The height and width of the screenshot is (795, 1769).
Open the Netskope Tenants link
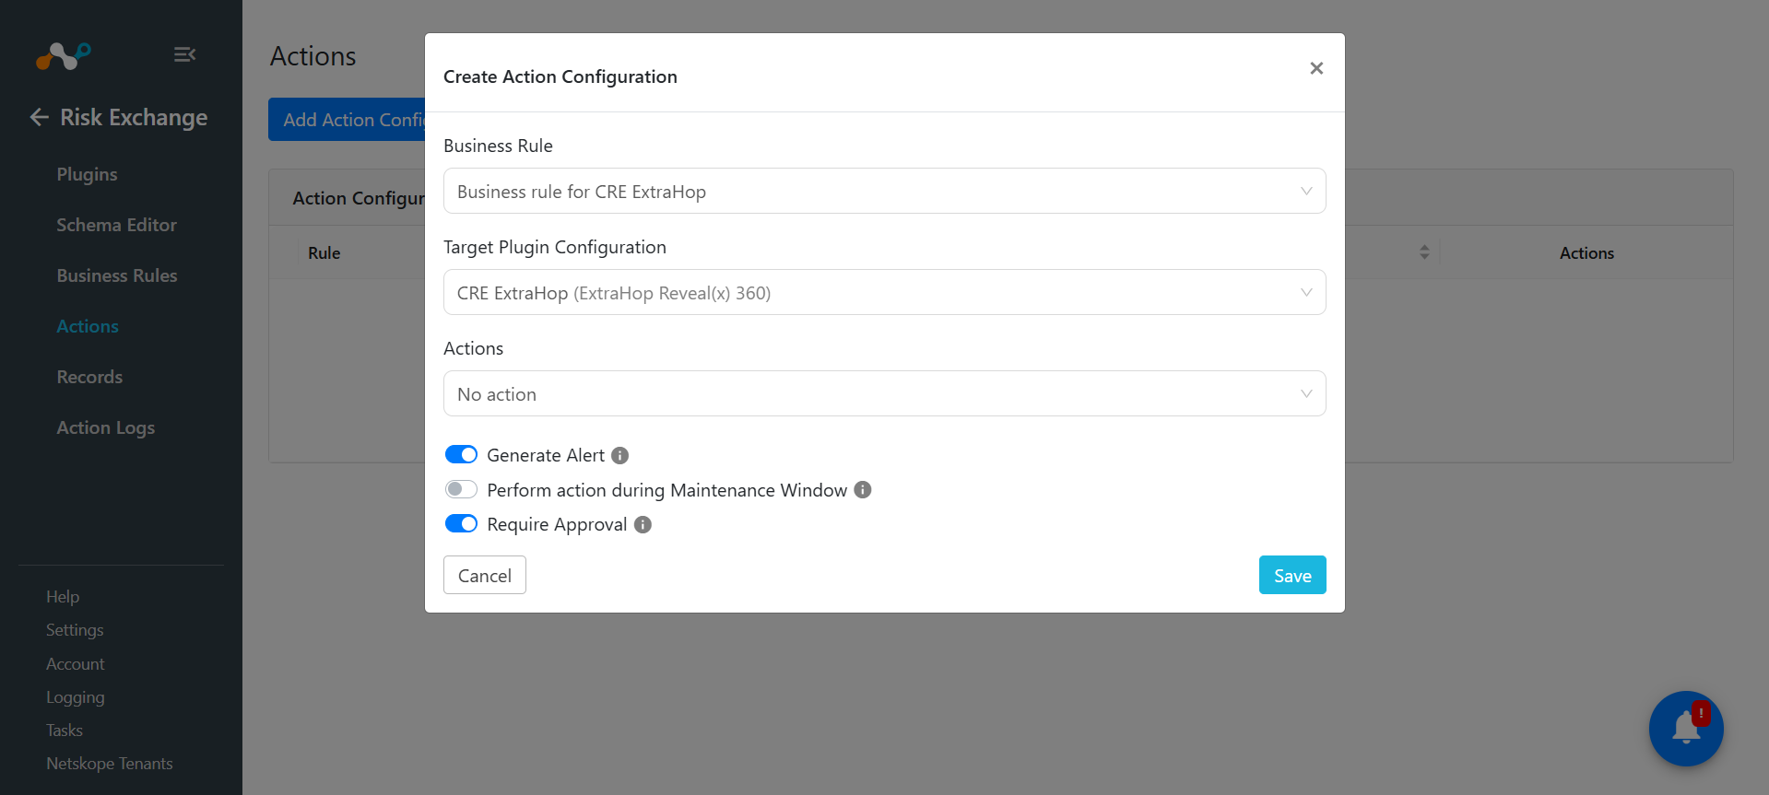110,764
